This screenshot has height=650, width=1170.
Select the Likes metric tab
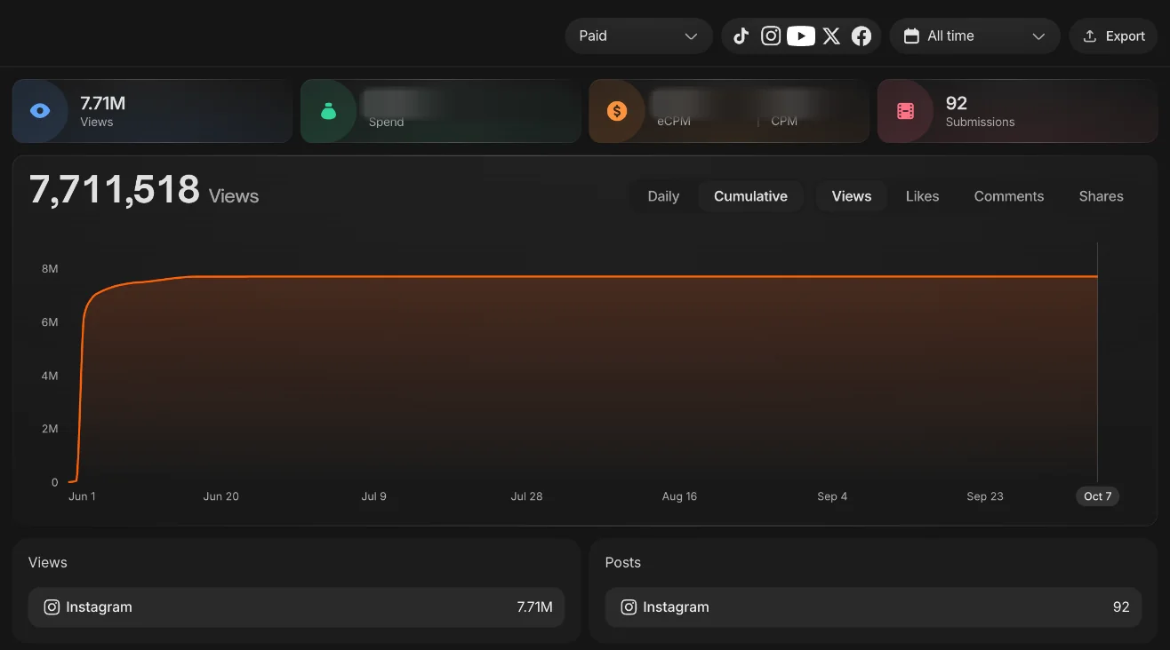pyautogui.click(x=922, y=196)
